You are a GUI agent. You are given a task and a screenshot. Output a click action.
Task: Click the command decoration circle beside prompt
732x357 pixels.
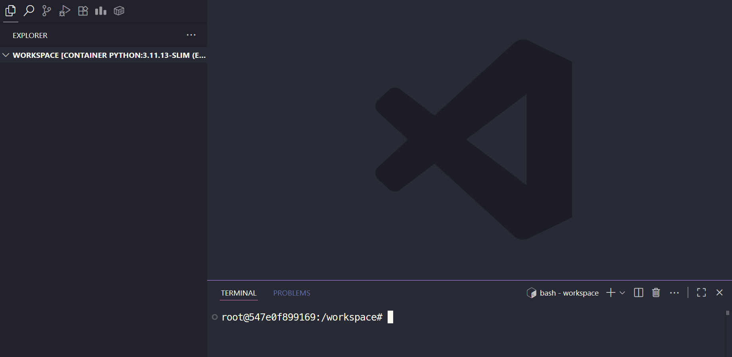pos(215,317)
